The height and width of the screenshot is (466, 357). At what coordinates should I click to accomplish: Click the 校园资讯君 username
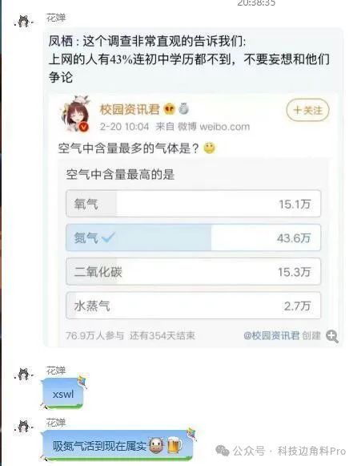130,109
